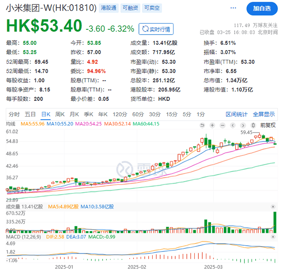This screenshot has height=271, width=284.
Task: Close the 成交量 volume indicator panel
Action: point(273,207)
